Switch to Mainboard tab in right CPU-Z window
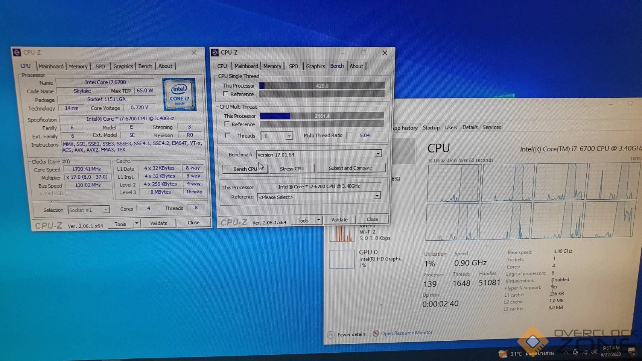The height and width of the screenshot is (361, 642). pos(246,66)
